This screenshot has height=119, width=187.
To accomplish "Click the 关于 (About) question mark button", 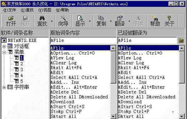I will point(169,21).
